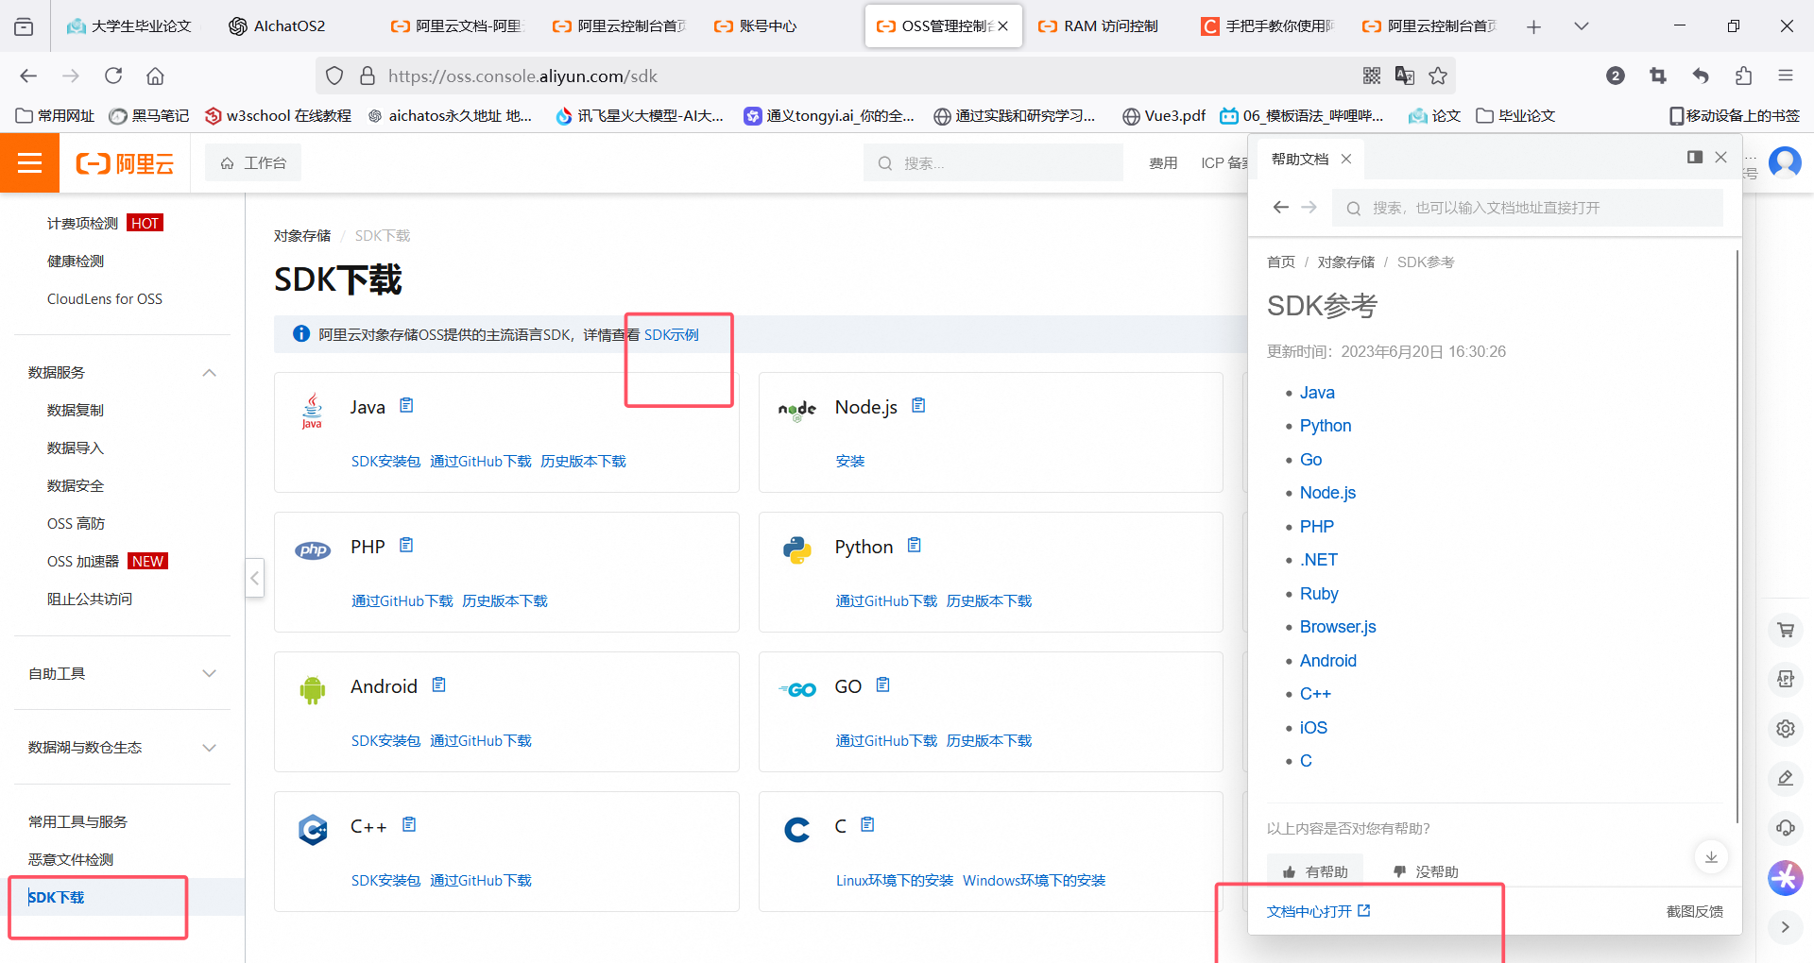The width and height of the screenshot is (1814, 963).
Task: Open PHP SDK document icon
Action: click(x=406, y=546)
